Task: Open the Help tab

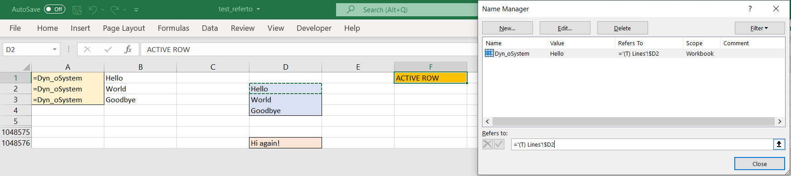Action: point(352,28)
